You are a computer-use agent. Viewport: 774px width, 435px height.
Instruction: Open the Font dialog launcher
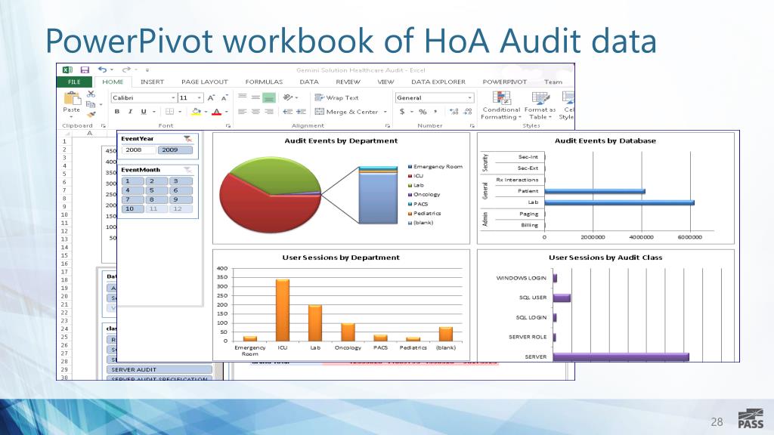228,126
